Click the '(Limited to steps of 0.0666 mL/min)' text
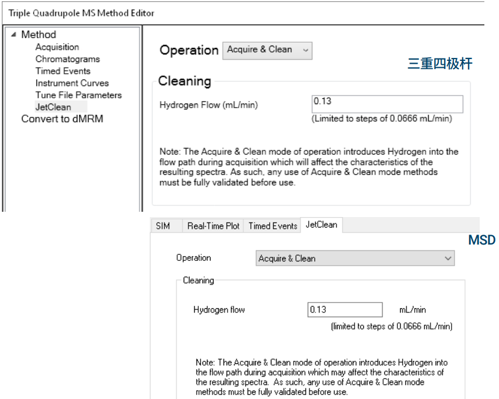499x399 pixels. pyautogui.click(x=382, y=119)
